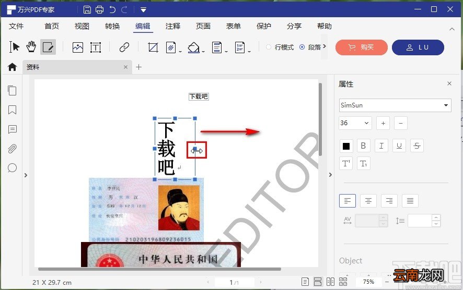The image size is (463, 290).
Task: Undo the last action
Action: [x=112, y=10]
